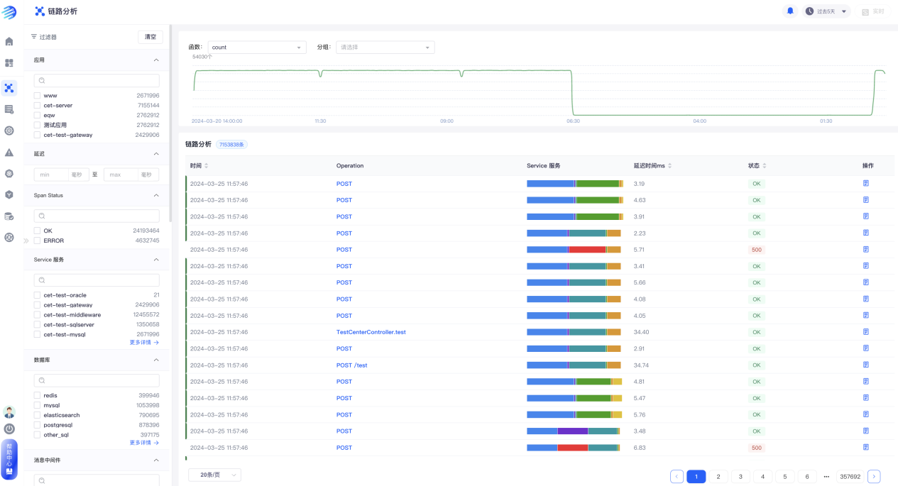Select the alert triangle icon in sidebar
Image resolution: width=898 pixels, height=486 pixels.
(x=9, y=153)
